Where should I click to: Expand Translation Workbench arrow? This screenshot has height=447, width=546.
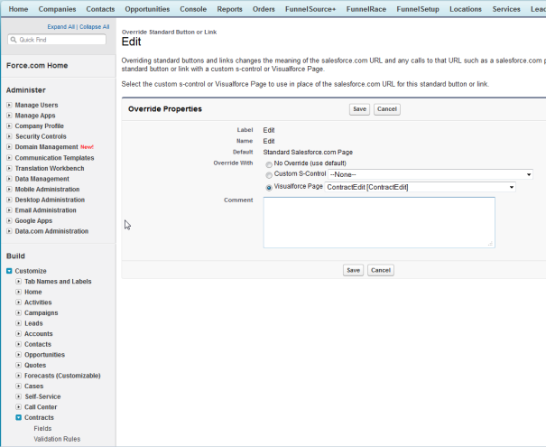tap(9, 168)
